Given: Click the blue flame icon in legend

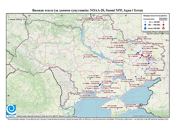Looking at the screenshot, I should click(145, 28).
